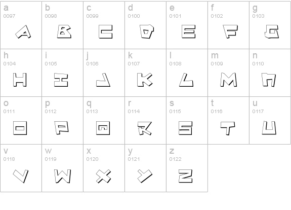Choose the C-shaped glyph in cell 0099
291x210 pixels.
106,31
